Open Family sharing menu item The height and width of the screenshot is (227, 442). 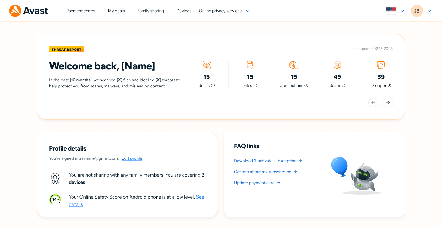(150, 11)
